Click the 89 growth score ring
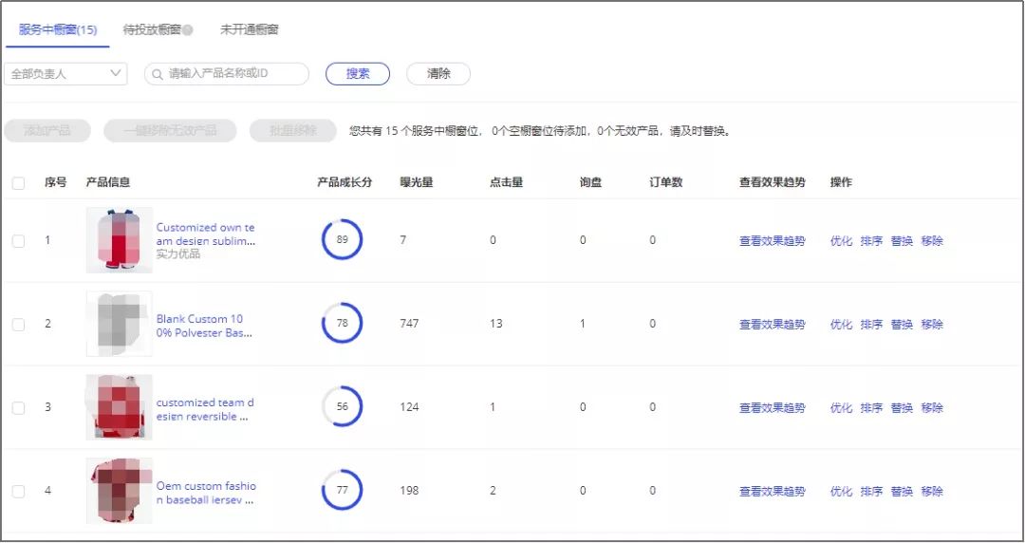The image size is (1025, 543). [x=342, y=240]
